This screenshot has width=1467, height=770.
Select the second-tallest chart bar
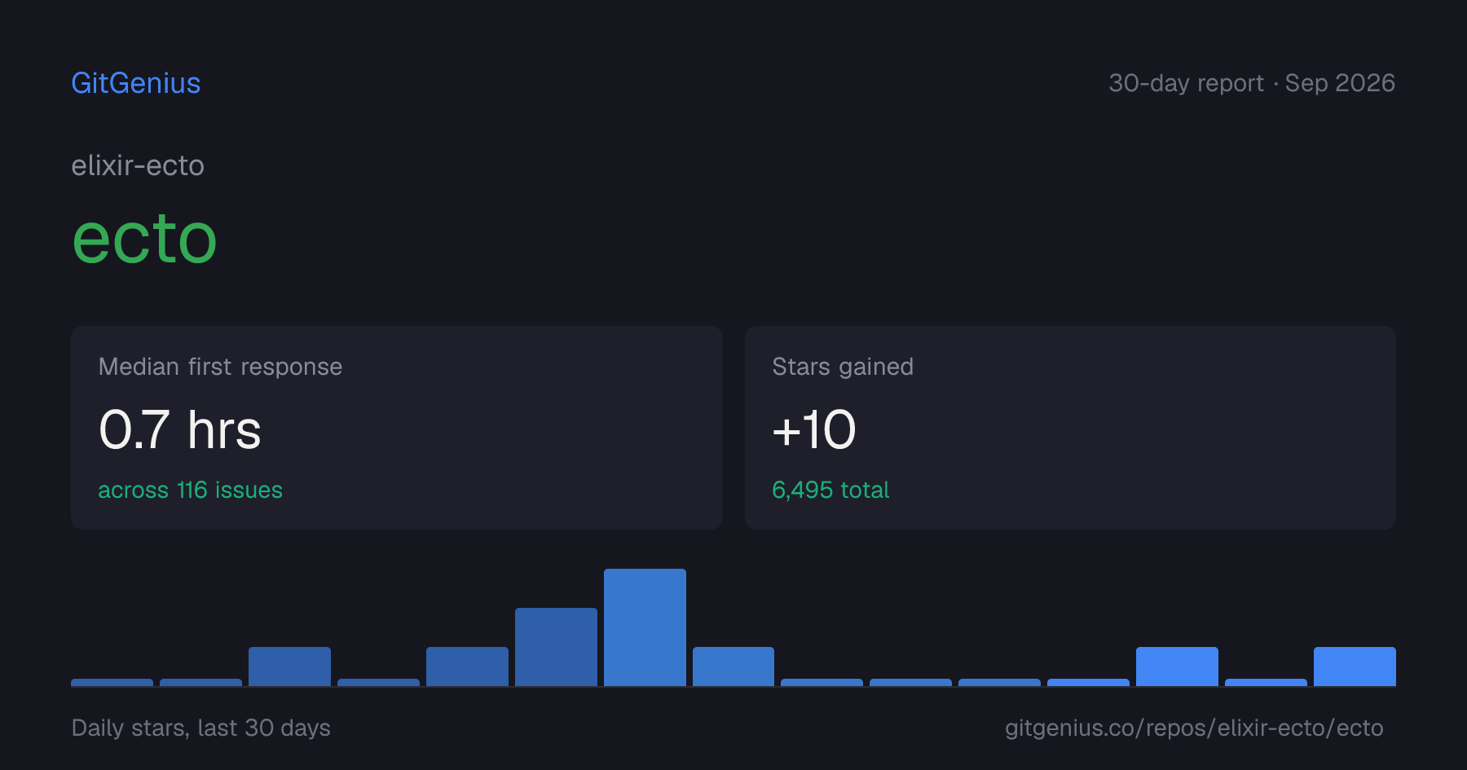click(x=556, y=647)
